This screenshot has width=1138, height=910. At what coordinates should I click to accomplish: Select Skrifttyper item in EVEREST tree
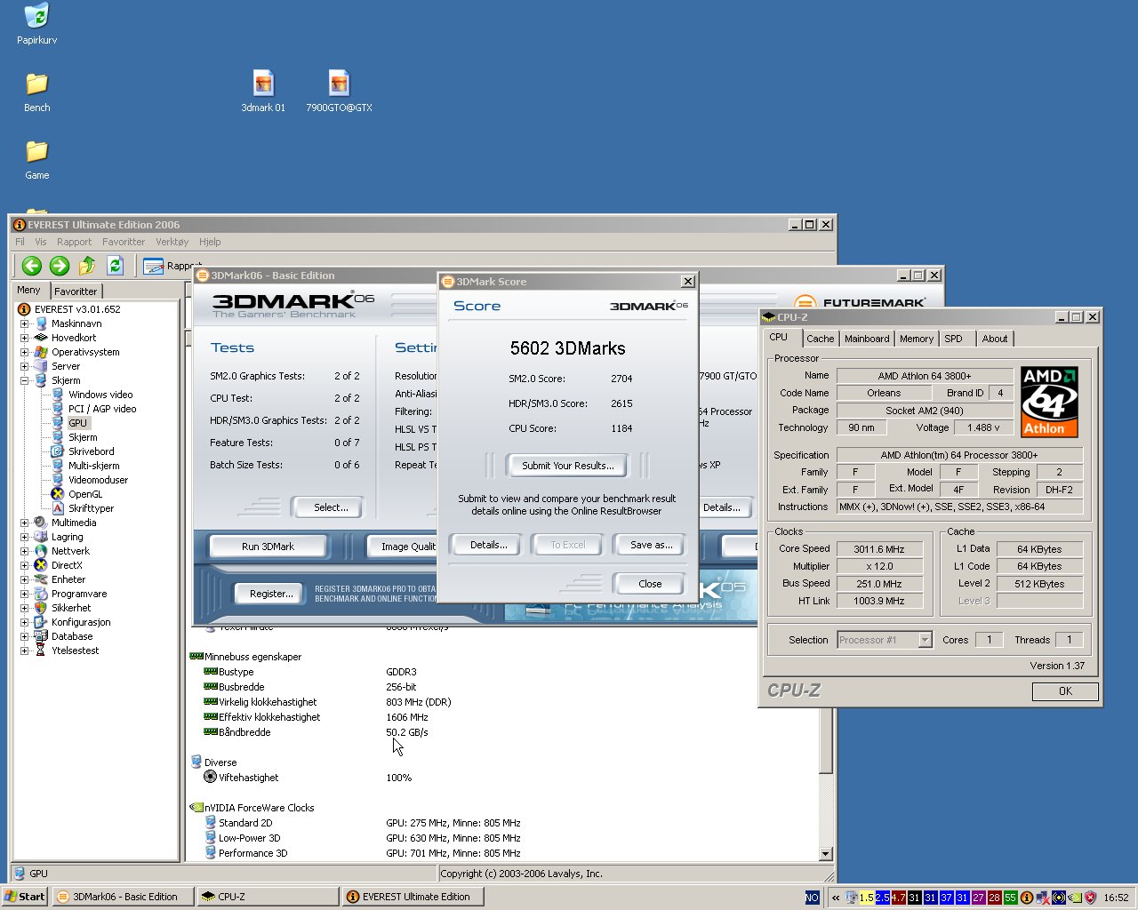click(x=91, y=508)
